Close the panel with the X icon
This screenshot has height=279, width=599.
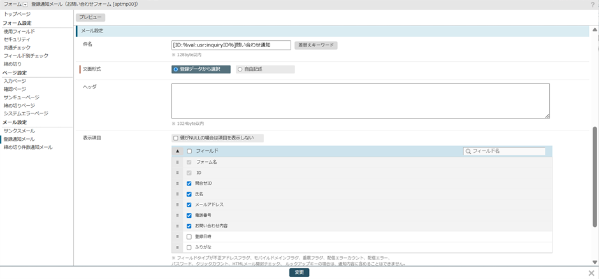(x=591, y=273)
